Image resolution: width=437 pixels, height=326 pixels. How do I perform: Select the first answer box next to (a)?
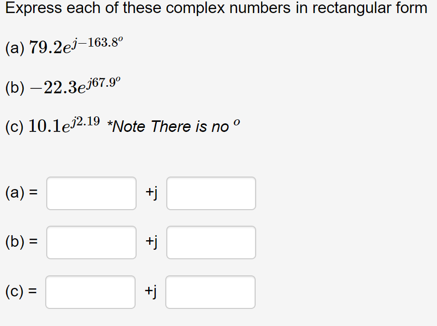90,194
